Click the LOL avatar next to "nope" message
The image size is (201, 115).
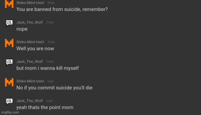[9, 23]
